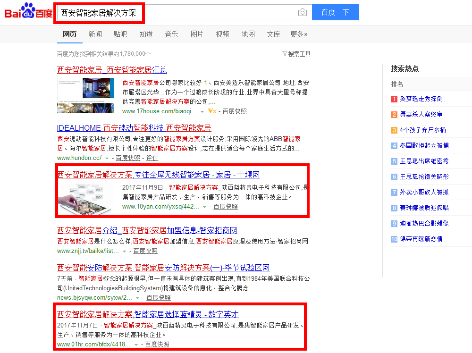This screenshot has width=472, height=353.
Task: Open result IDEALHOME·西安魂动智能科技
Action: (x=134, y=128)
